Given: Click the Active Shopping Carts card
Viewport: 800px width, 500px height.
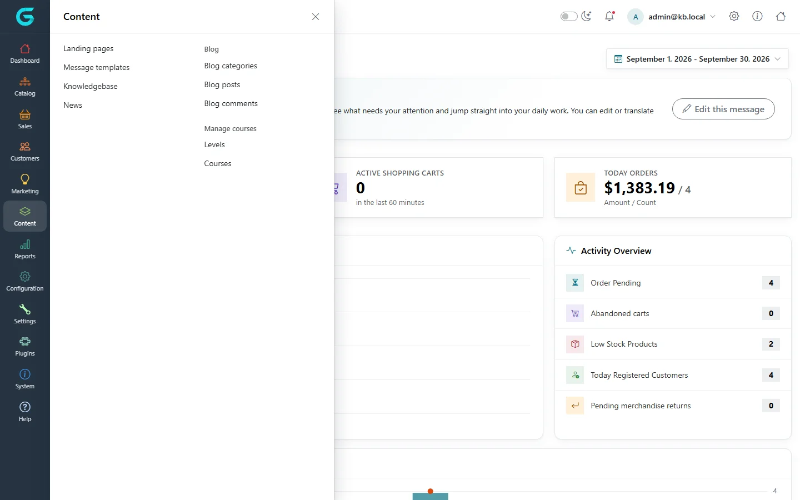Looking at the screenshot, I should tap(438, 187).
